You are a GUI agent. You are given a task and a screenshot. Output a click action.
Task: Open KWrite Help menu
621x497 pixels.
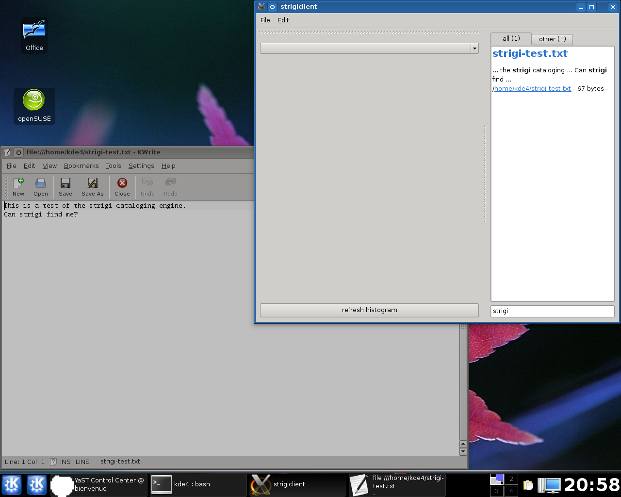tap(168, 166)
